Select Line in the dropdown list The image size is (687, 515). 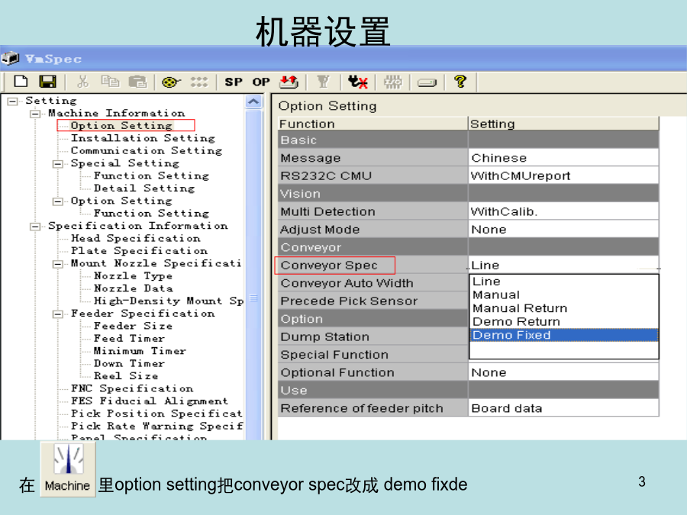coord(563,282)
